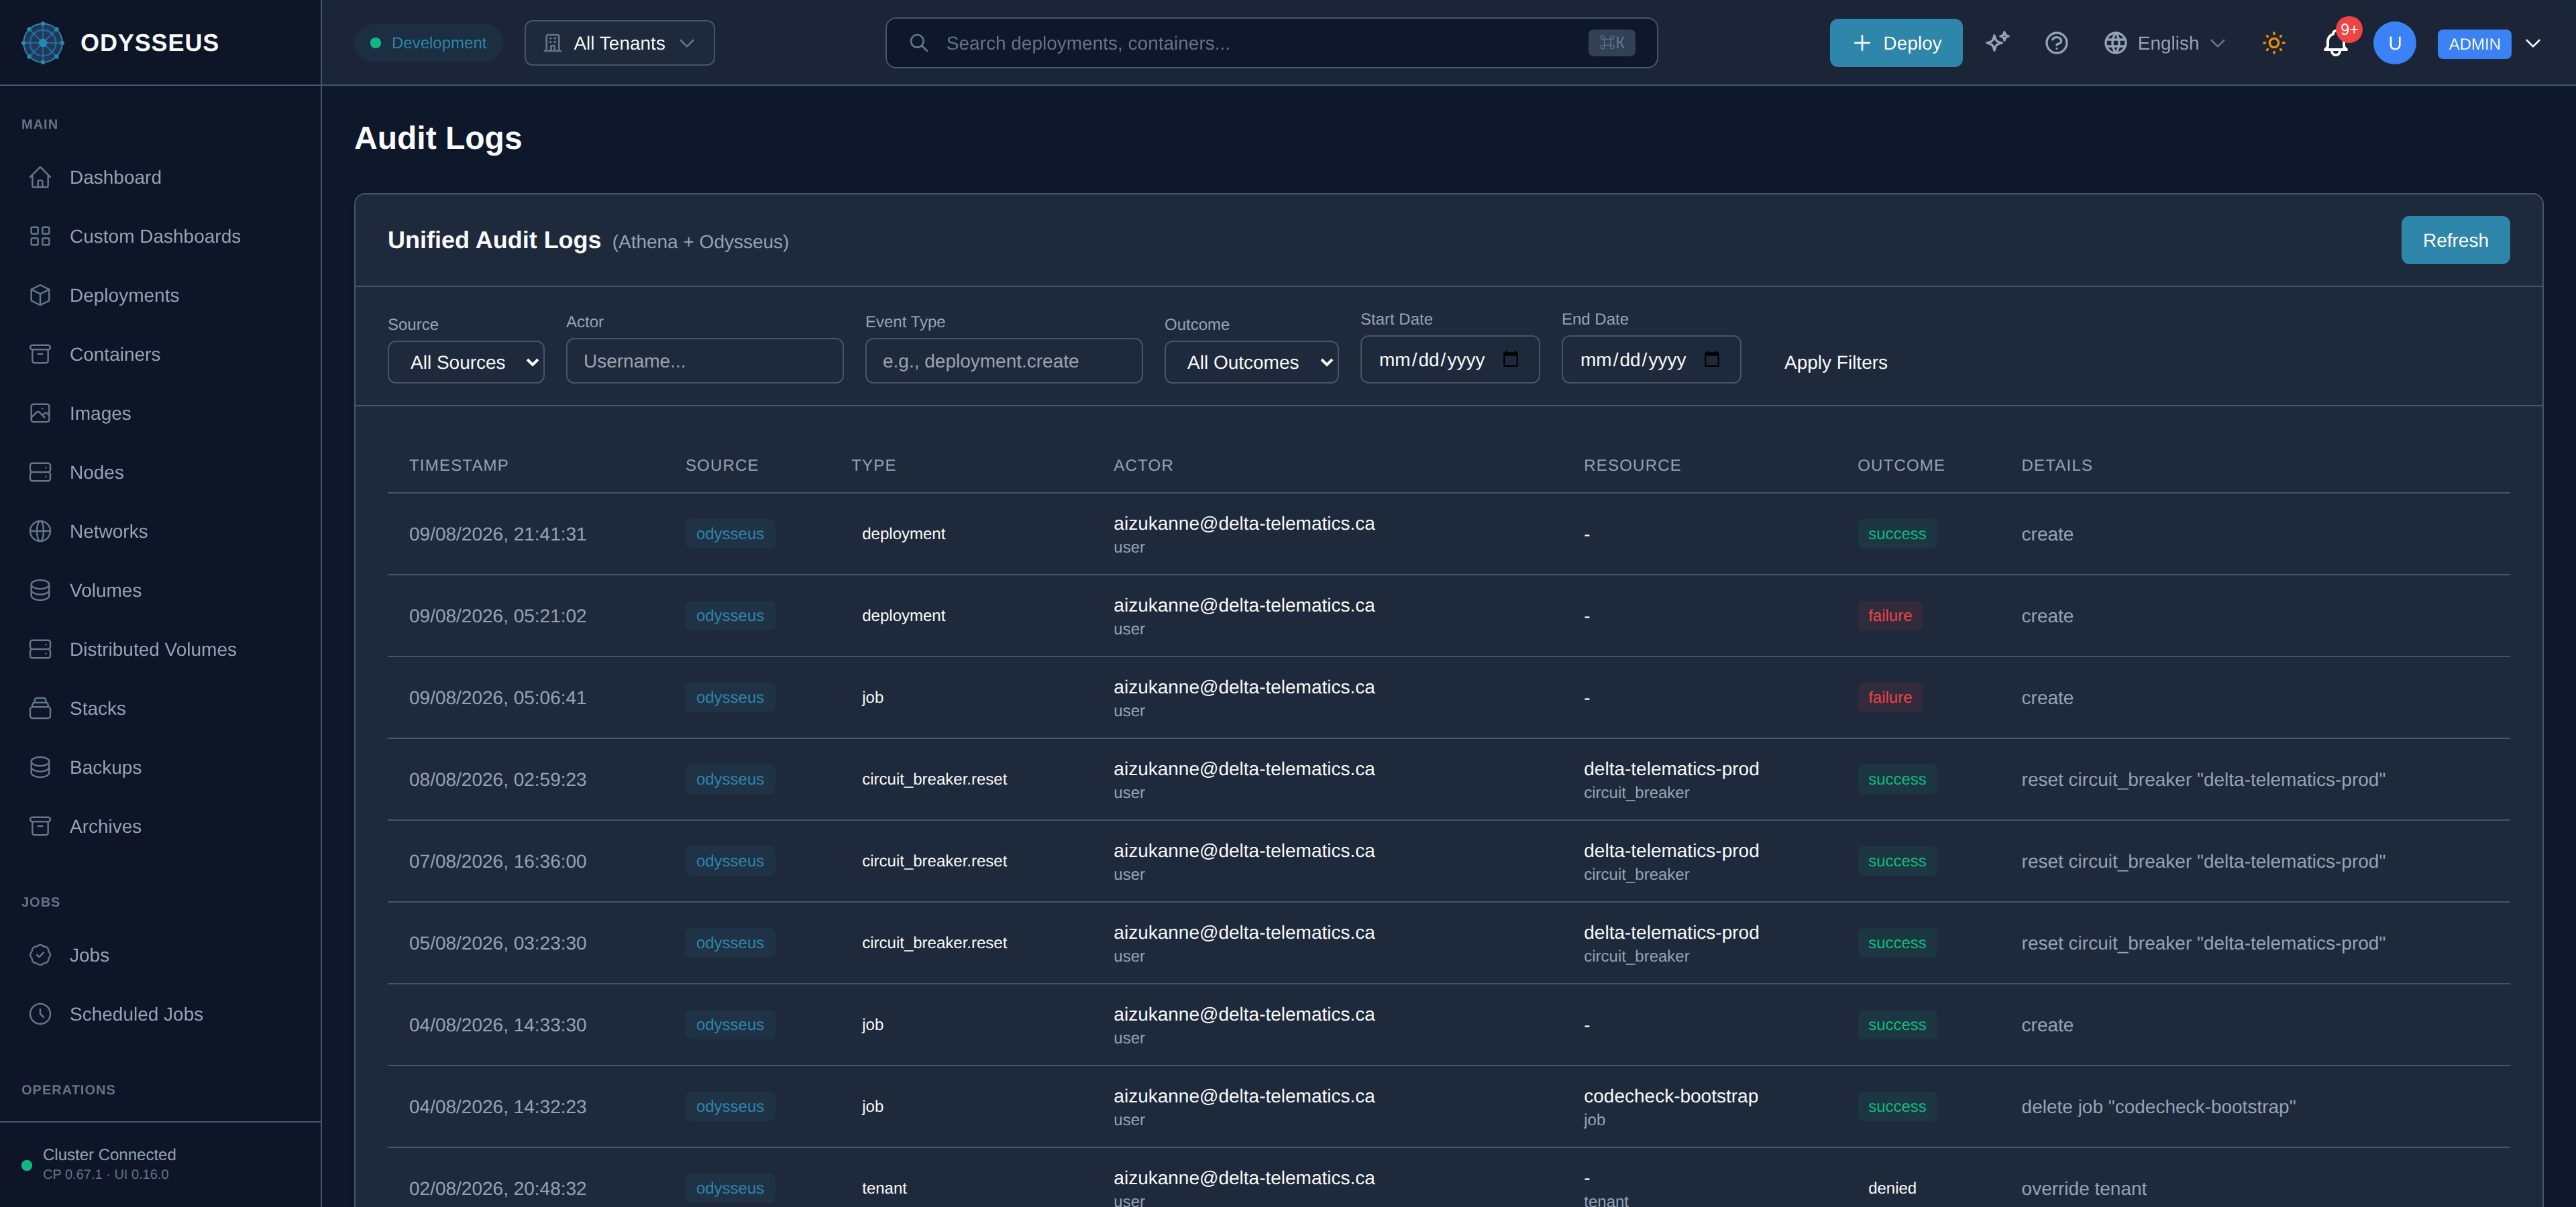Open the help question mark icon

pyautogui.click(x=2056, y=43)
